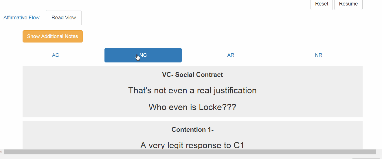Click the Resume button

(x=348, y=4)
